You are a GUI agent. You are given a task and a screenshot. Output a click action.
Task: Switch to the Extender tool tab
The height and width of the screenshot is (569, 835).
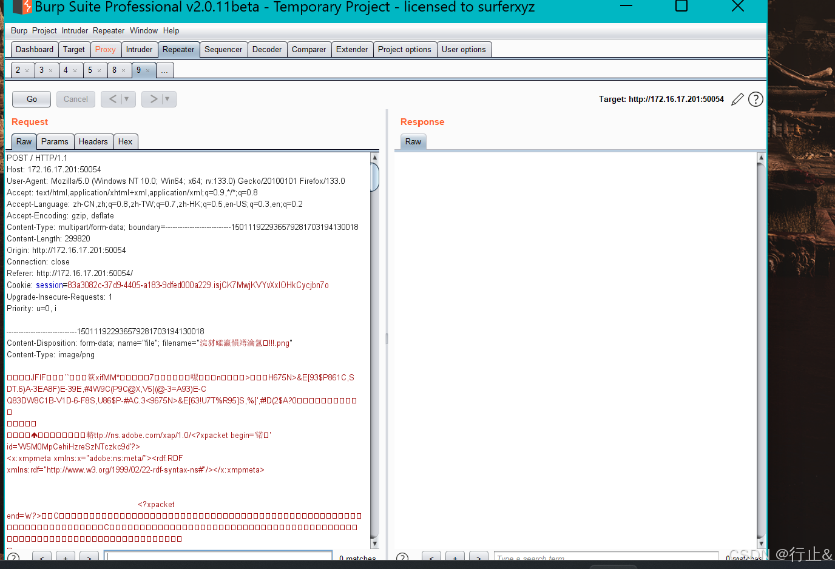[x=352, y=50]
